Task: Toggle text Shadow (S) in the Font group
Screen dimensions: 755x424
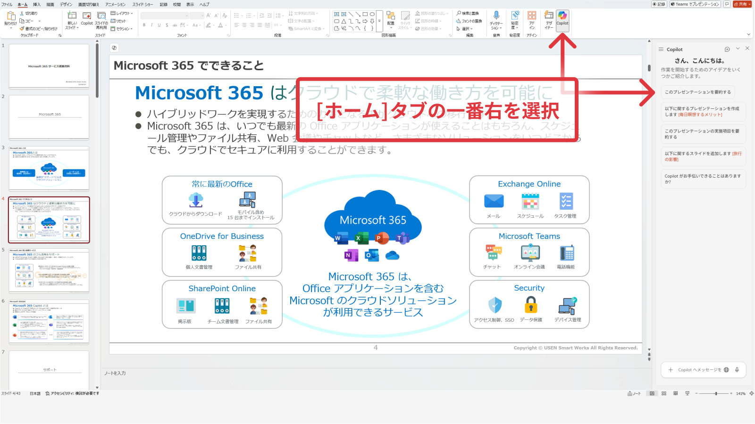Action: [167, 25]
